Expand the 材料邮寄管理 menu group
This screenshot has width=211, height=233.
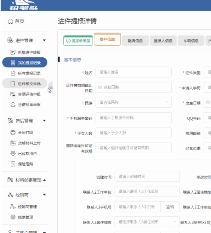[44, 180]
